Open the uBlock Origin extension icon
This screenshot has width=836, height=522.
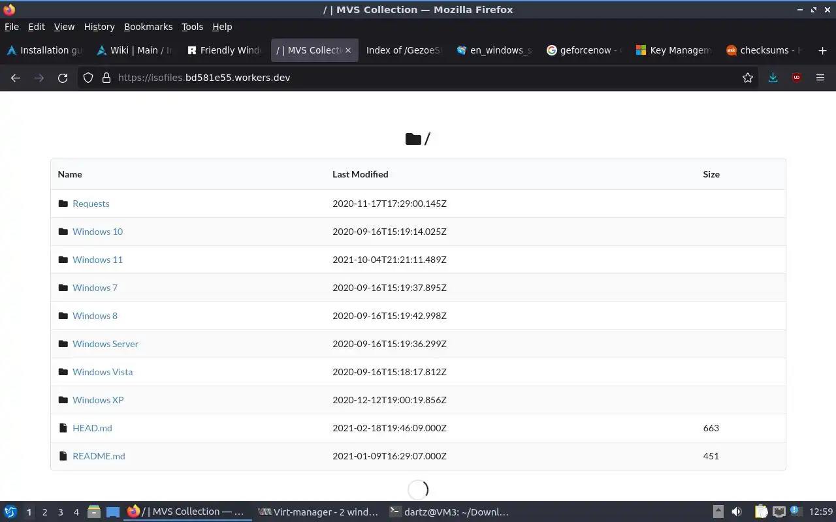pyautogui.click(x=796, y=78)
